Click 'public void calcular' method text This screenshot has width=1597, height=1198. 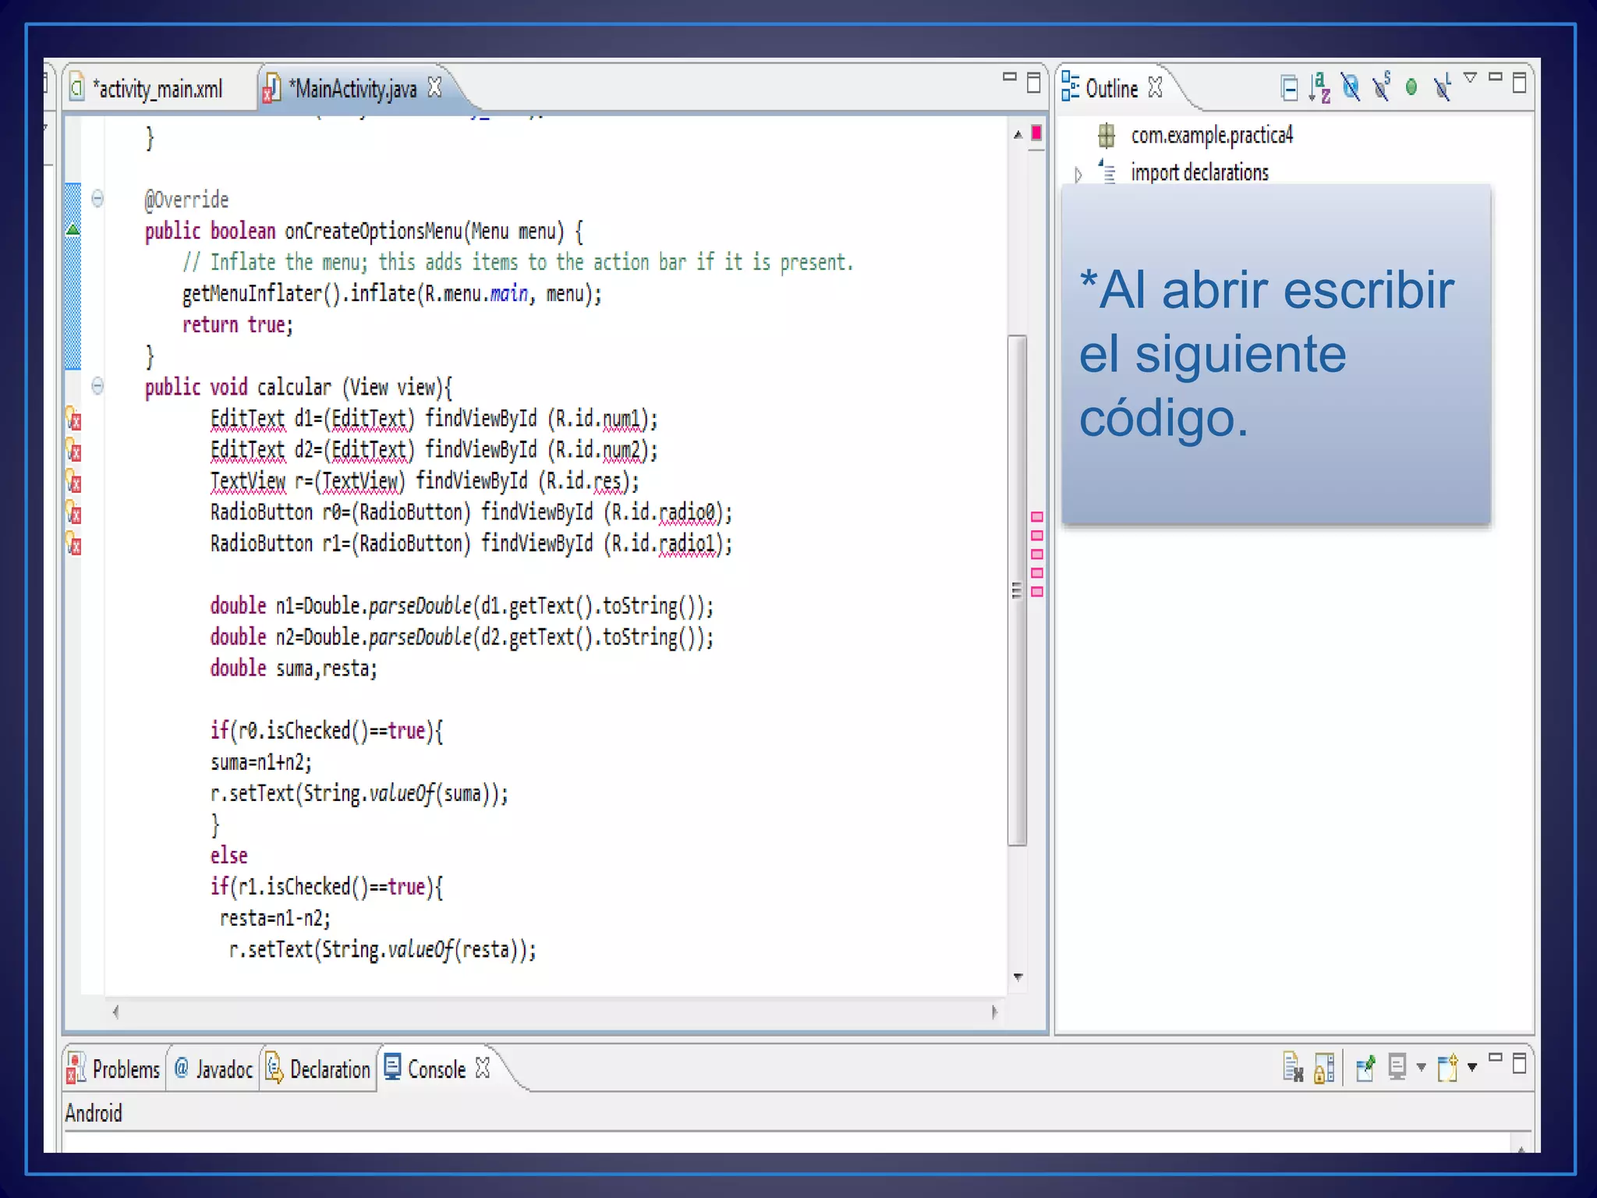point(238,387)
